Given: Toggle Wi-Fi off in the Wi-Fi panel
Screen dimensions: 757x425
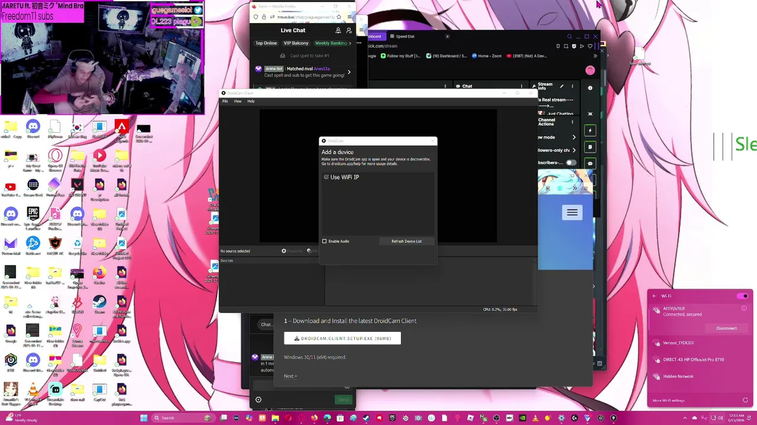Looking at the screenshot, I should [x=742, y=296].
